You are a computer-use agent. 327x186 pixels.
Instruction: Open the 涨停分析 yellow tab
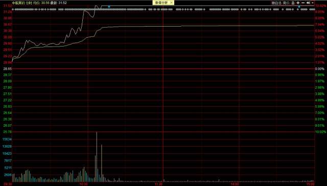(x=163, y=3)
